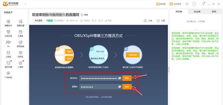Click the viewer count 14,012
The image size is (223, 105).
tap(85, 20)
